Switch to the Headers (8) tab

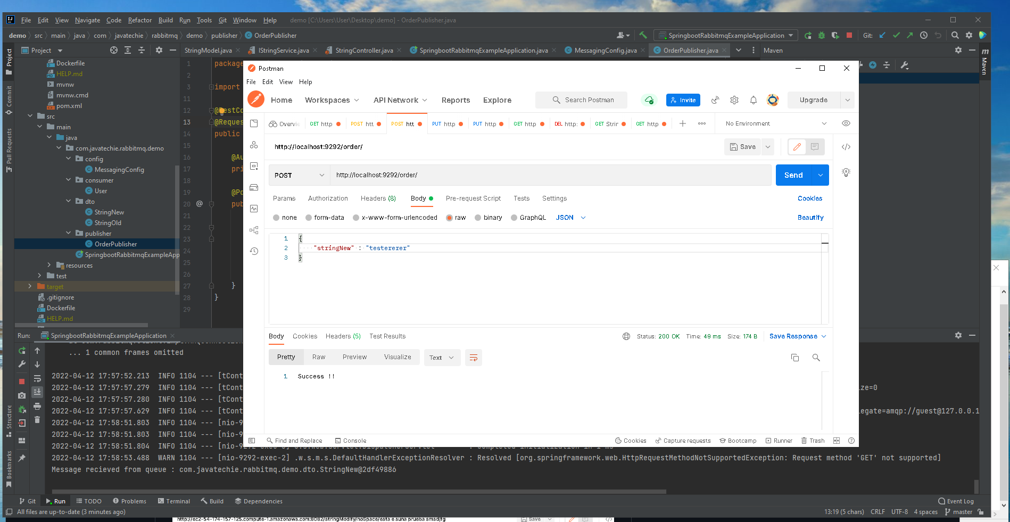point(378,198)
